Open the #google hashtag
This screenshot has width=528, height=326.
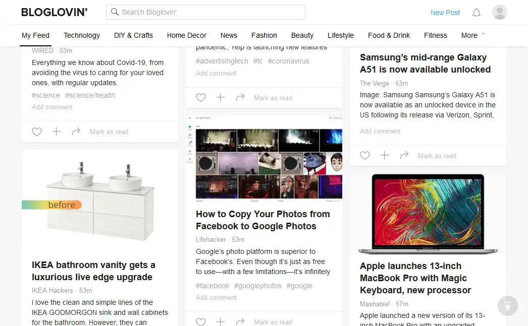(x=299, y=286)
